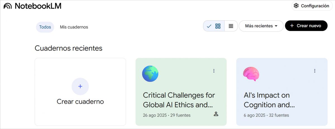Open Configuración settings gear

pos(296,6)
